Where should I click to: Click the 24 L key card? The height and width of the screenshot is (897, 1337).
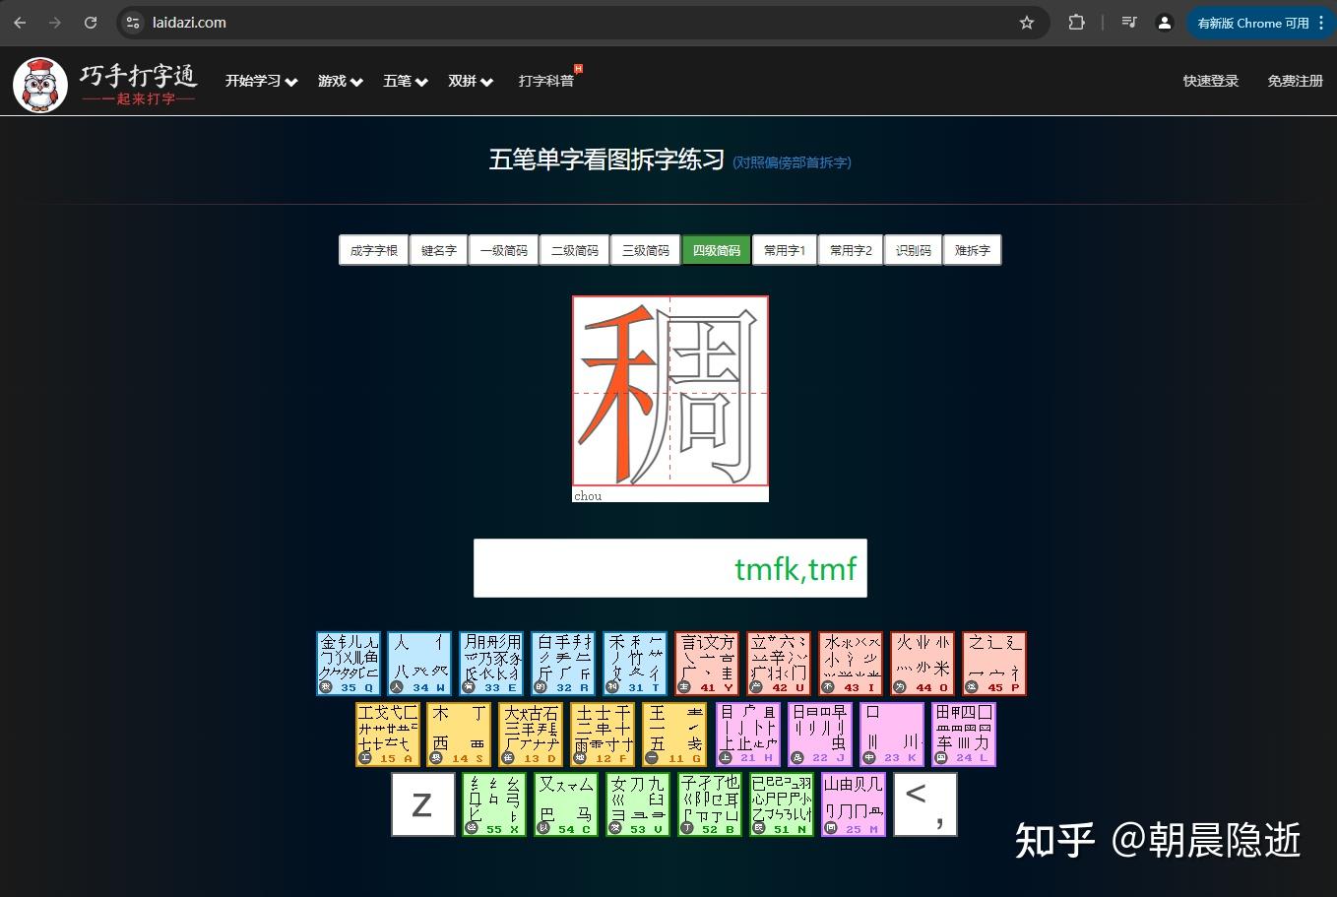pos(964,734)
